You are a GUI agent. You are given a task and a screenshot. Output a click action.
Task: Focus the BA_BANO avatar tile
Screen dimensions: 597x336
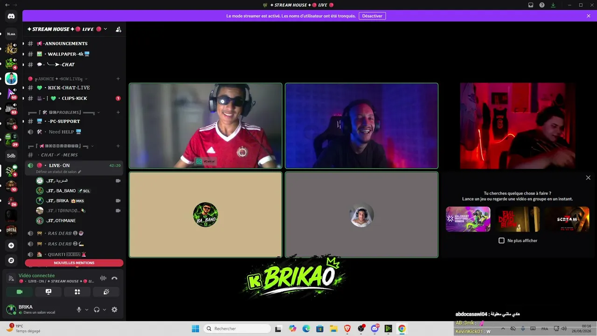click(x=206, y=215)
